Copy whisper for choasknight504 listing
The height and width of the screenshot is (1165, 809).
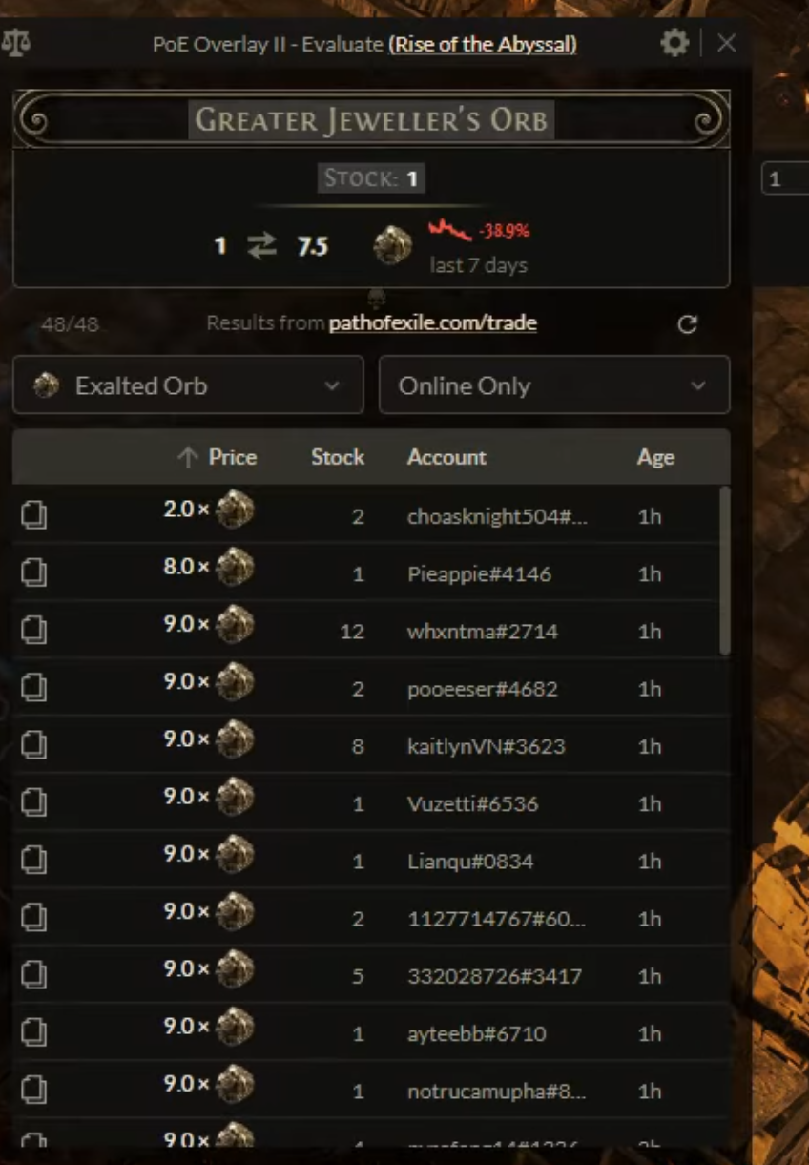point(34,516)
